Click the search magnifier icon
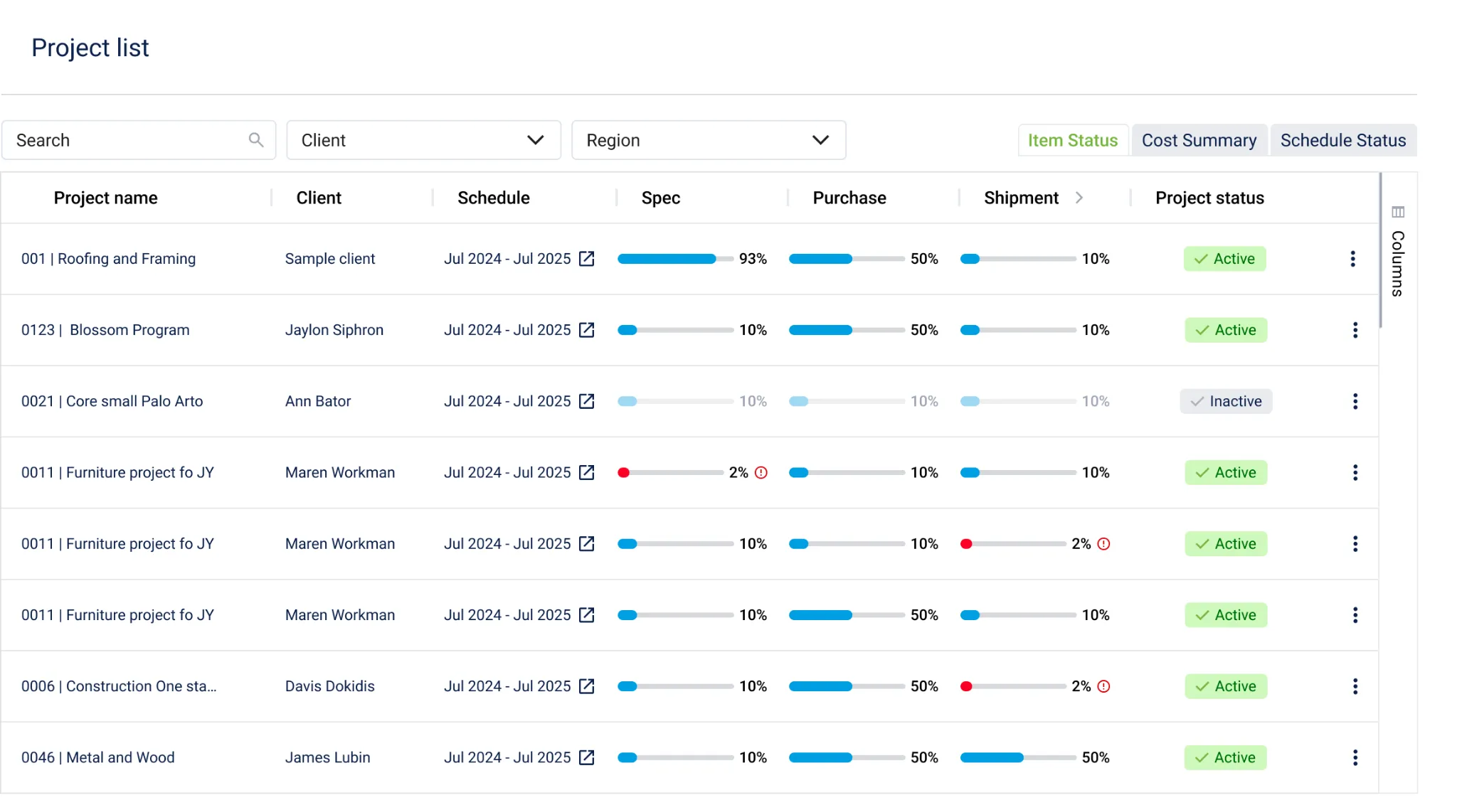 click(x=255, y=139)
